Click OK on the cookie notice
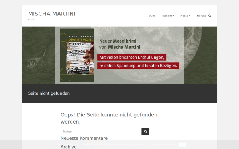 pos(182,145)
